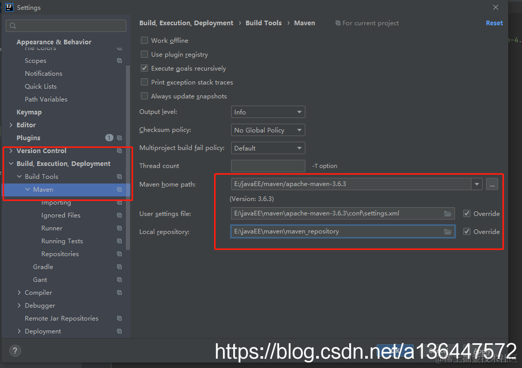Click the Maven home path browse button

492,184
